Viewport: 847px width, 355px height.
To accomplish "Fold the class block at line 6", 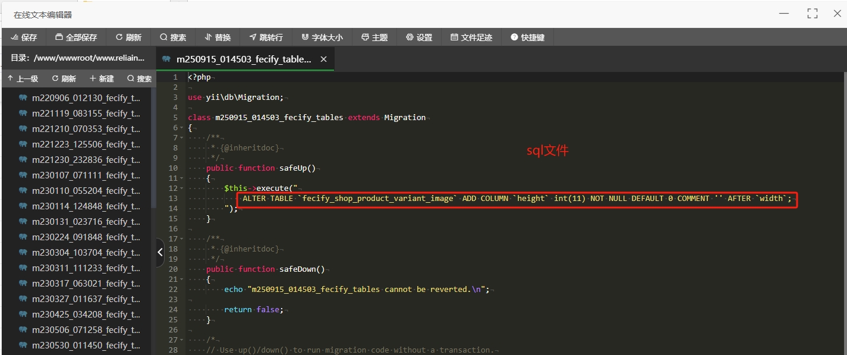I will click(181, 128).
